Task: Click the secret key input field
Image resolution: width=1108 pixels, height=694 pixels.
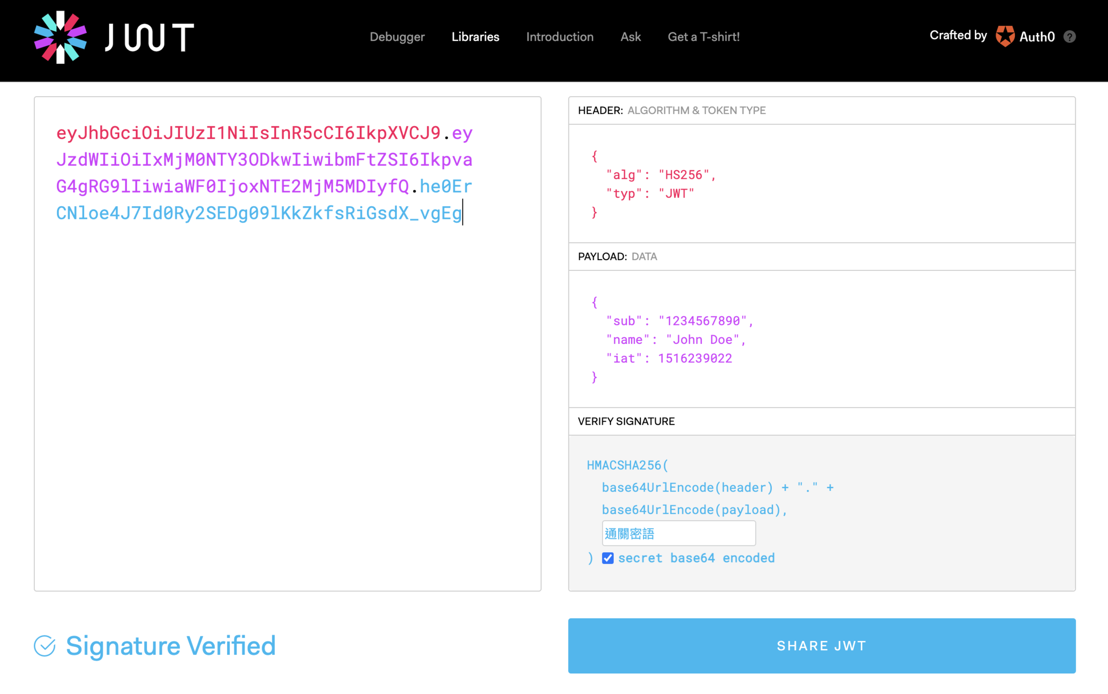Action: (678, 534)
